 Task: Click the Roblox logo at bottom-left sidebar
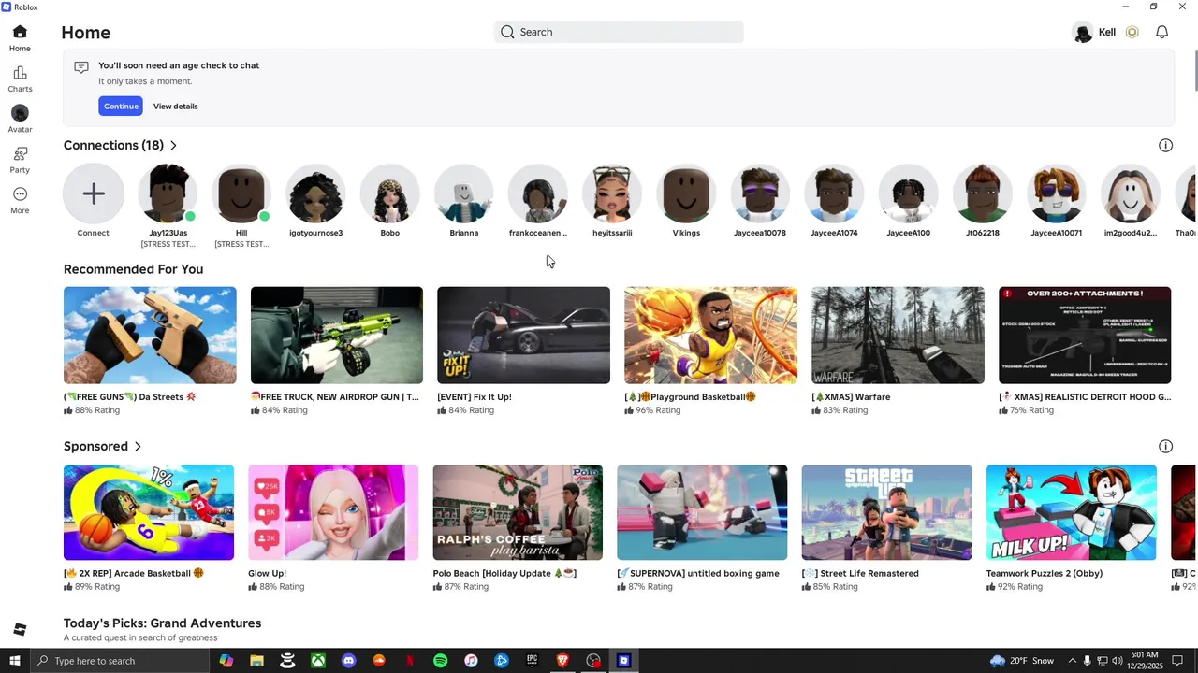(x=20, y=629)
